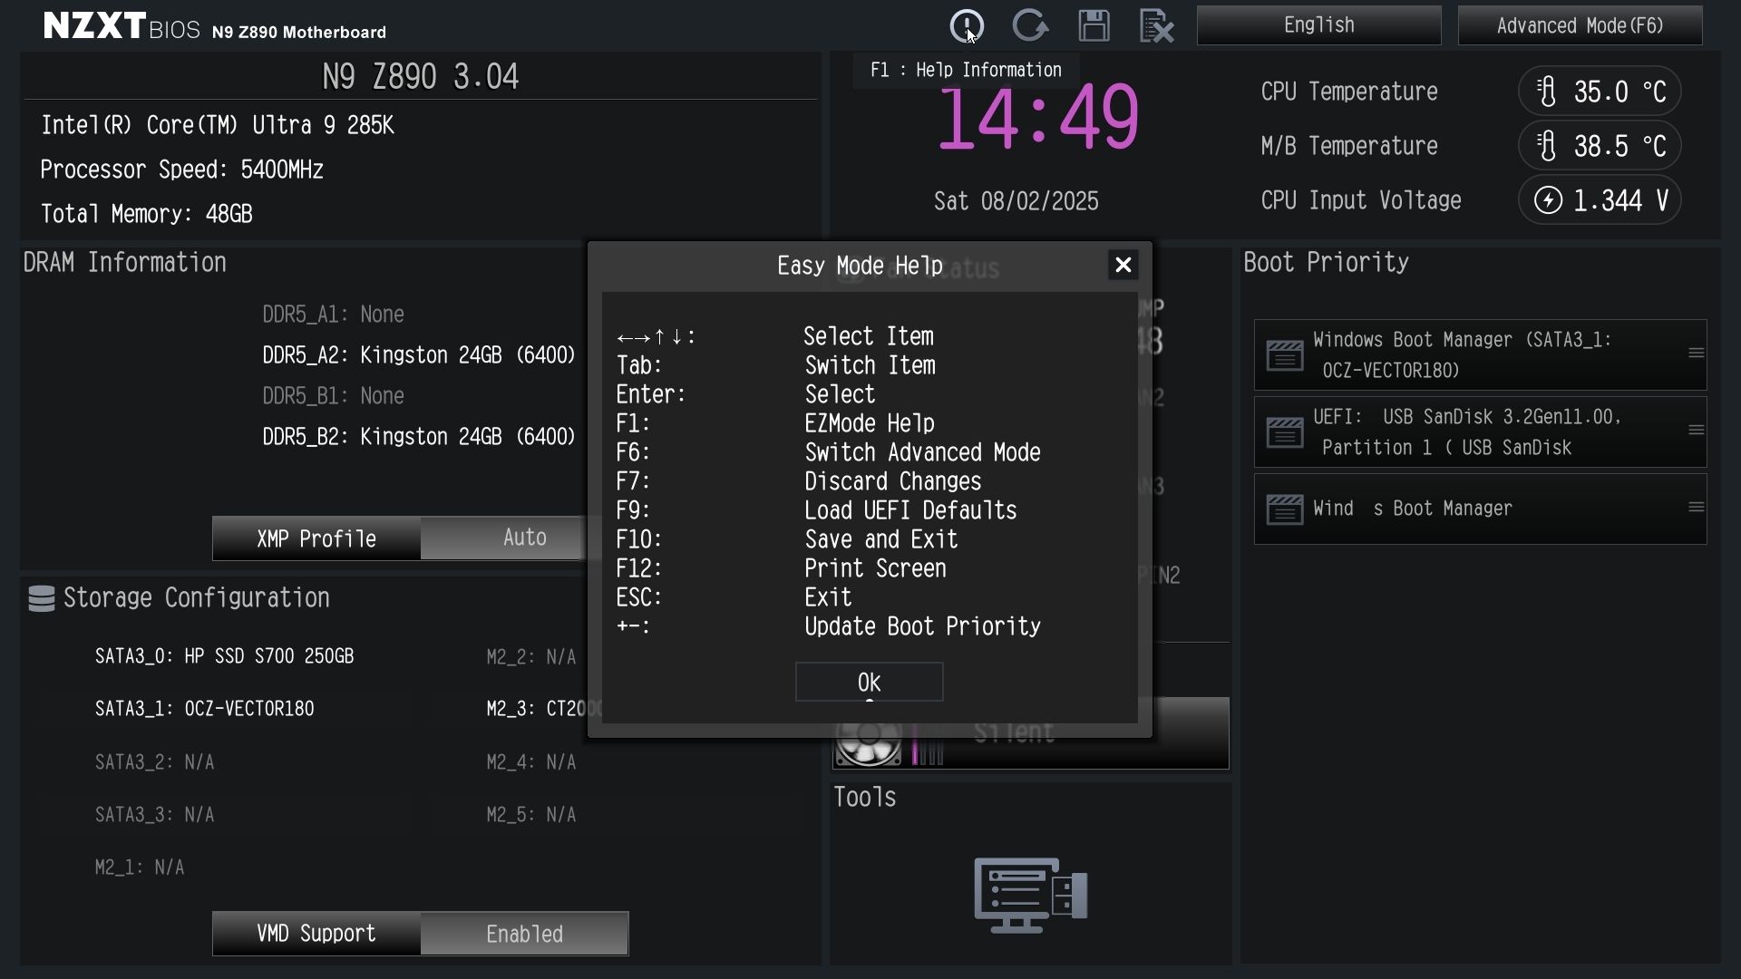1741x979 pixels.
Task: Toggle the VMD Support Enabled value
Action: 524,934
